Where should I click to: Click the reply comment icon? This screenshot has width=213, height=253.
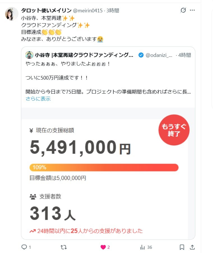tap(24, 247)
